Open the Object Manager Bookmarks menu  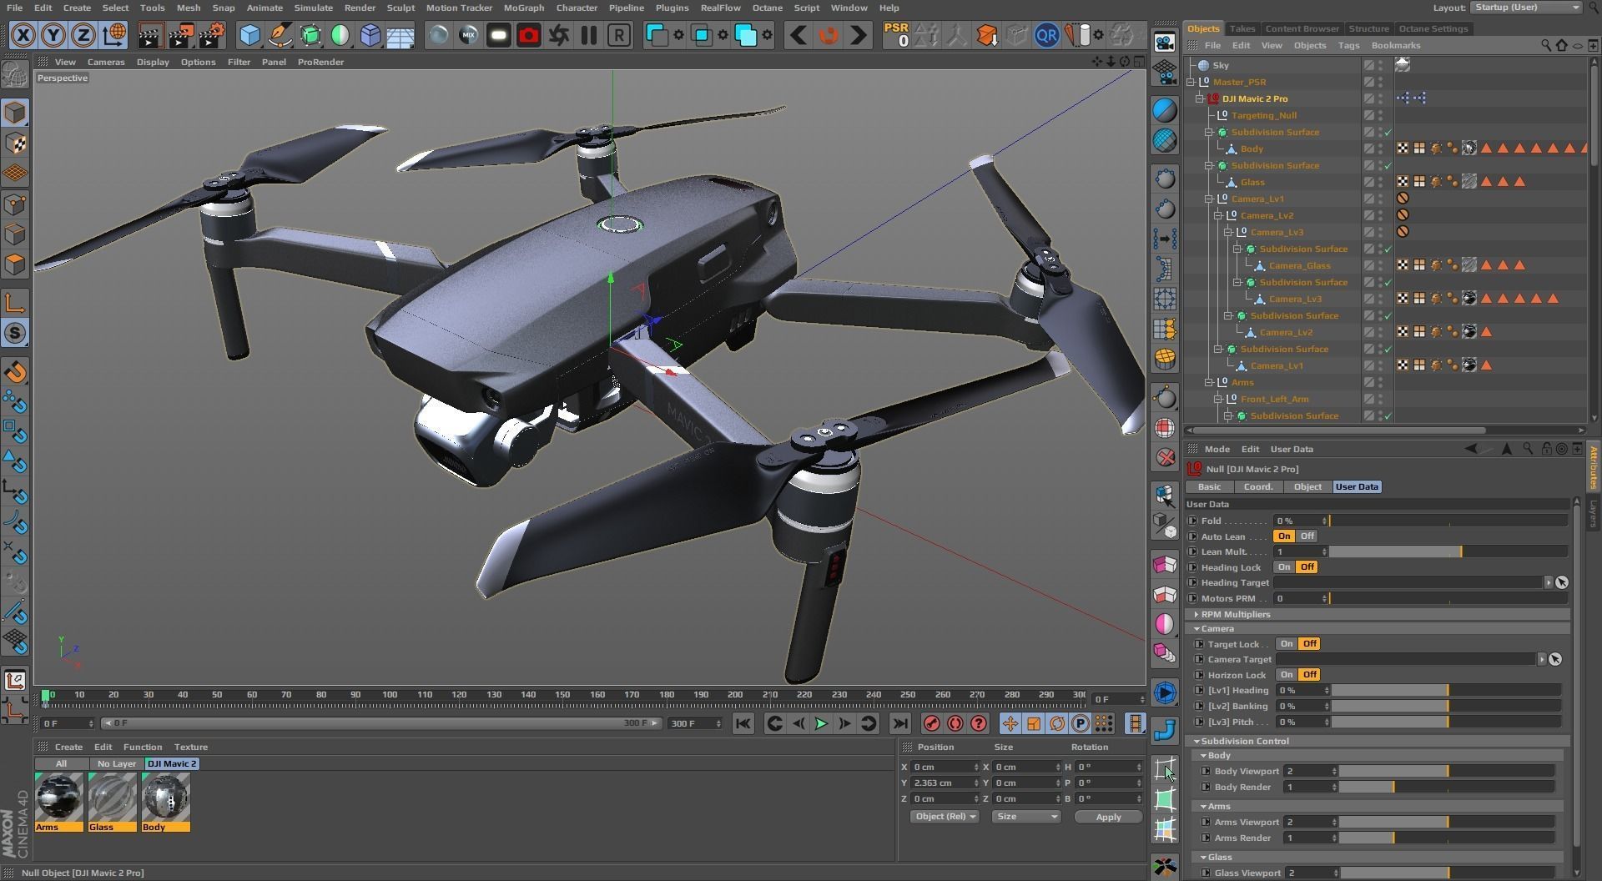1395,46
